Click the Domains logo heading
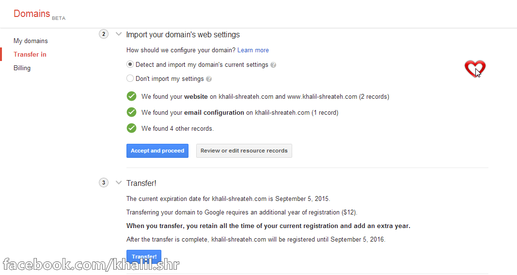 coord(32,14)
